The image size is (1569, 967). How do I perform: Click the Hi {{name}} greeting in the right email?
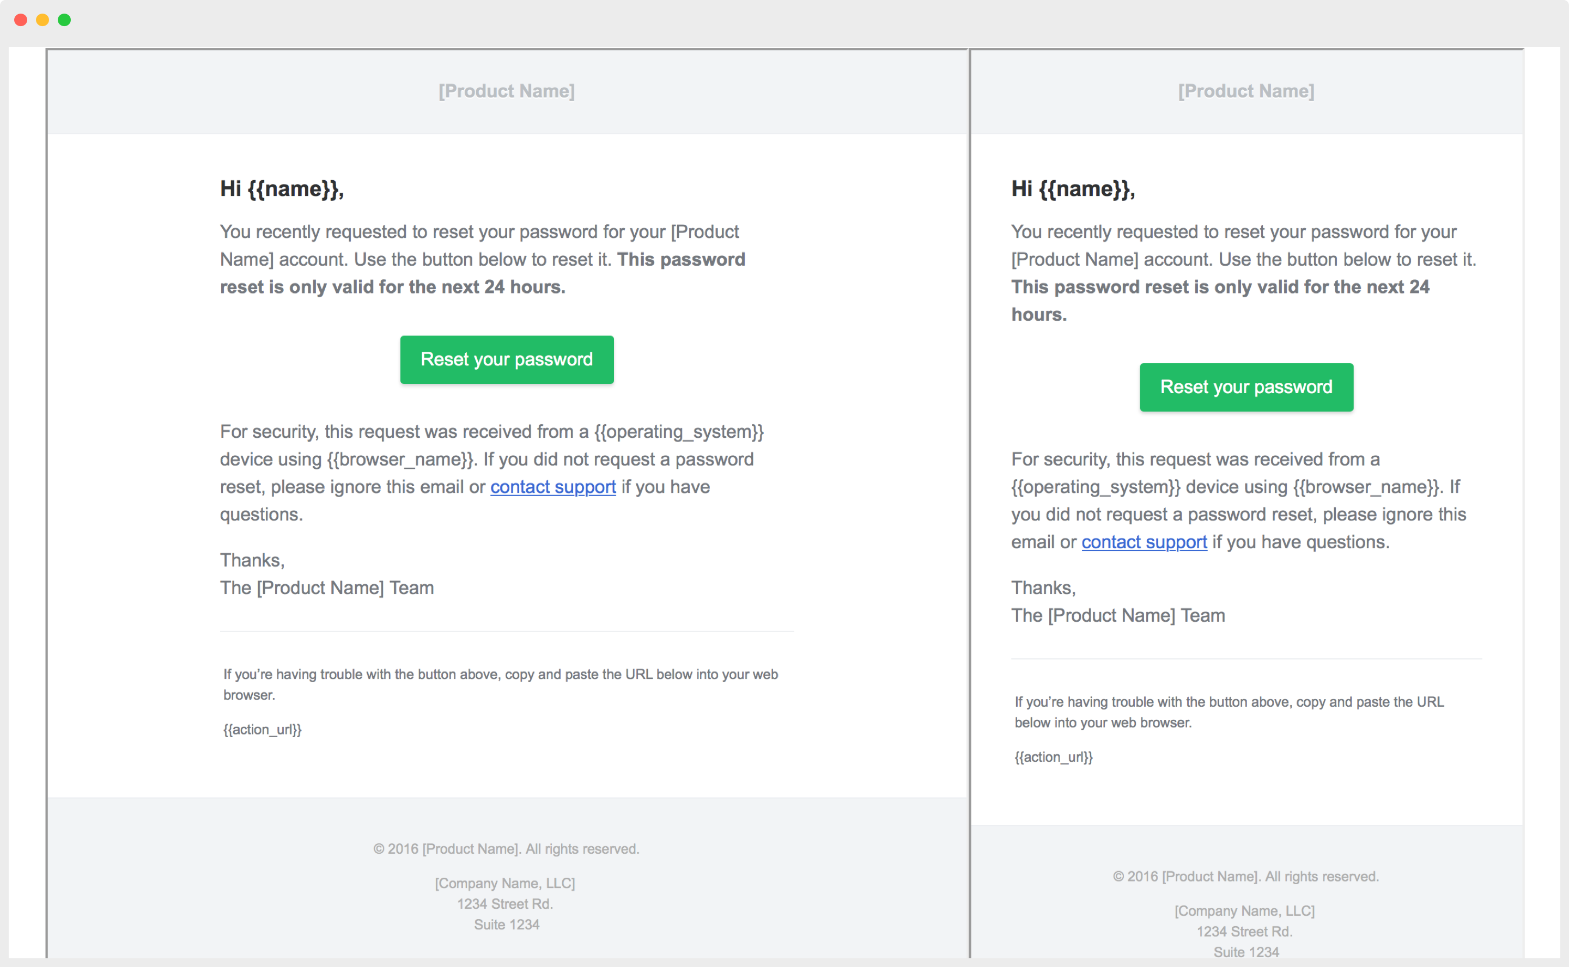click(1073, 189)
